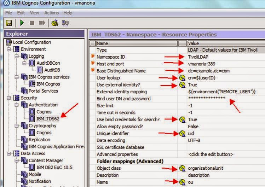Click edit icon beside Use external identity
The height and width of the screenshot is (187, 265).
(182, 85)
